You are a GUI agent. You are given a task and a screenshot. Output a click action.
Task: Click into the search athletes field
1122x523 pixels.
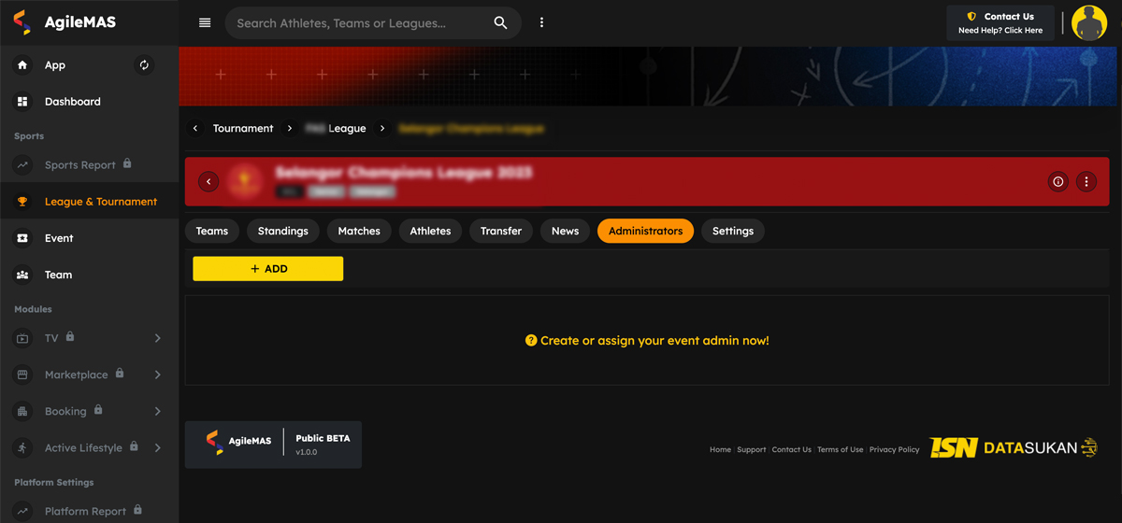[360, 23]
